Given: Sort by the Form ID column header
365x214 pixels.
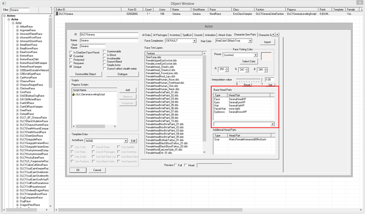Looking at the screenshot, I should 132,10.
